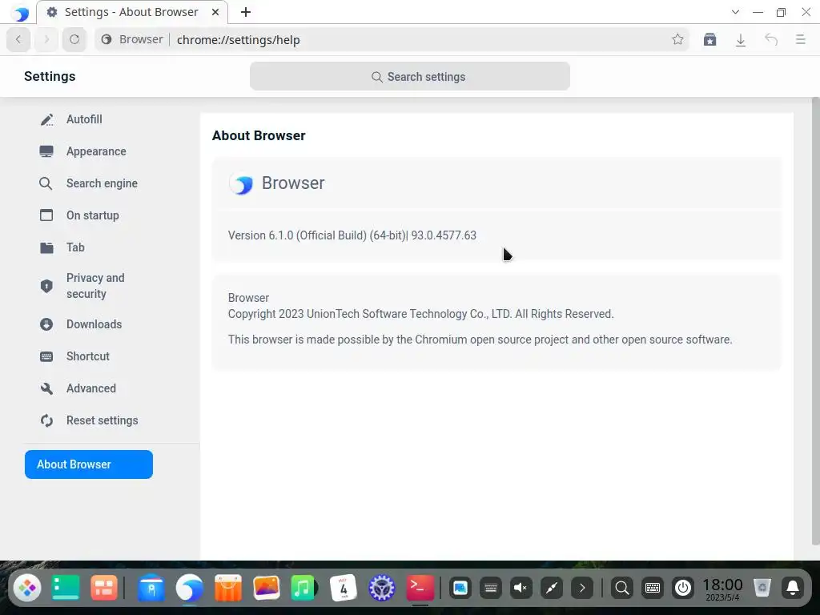Focus the Search settings field

point(410,76)
